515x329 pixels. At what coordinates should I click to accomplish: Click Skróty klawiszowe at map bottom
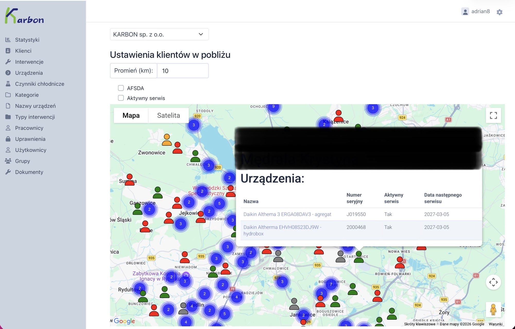pyautogui.click(x=419, y=324)
